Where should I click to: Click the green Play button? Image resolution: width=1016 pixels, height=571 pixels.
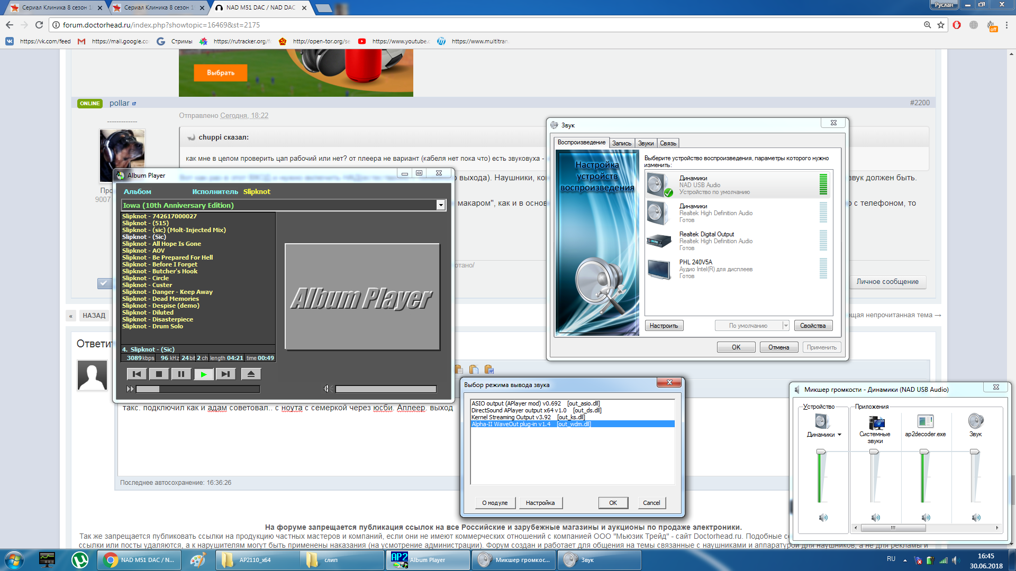(x=203, y=374)
